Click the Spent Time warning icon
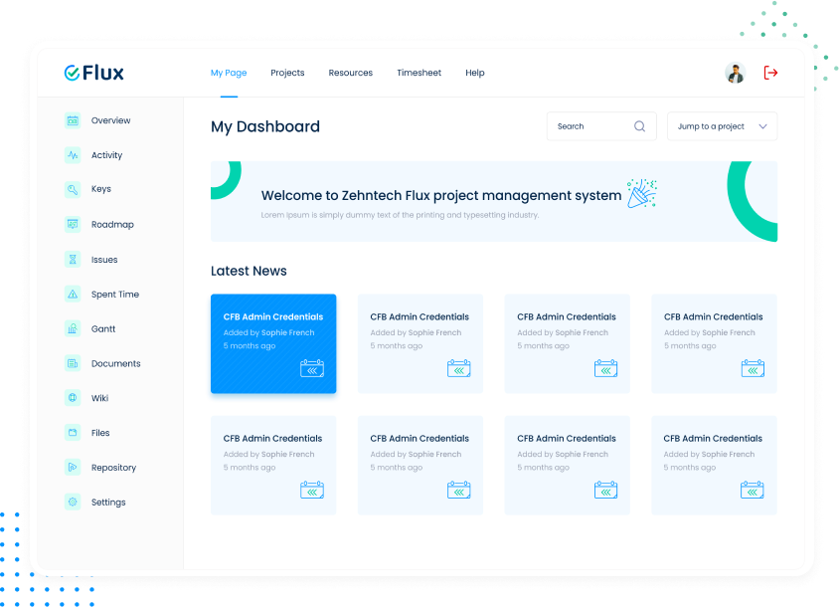The image size is (840, 607). (x=73, y=295)
